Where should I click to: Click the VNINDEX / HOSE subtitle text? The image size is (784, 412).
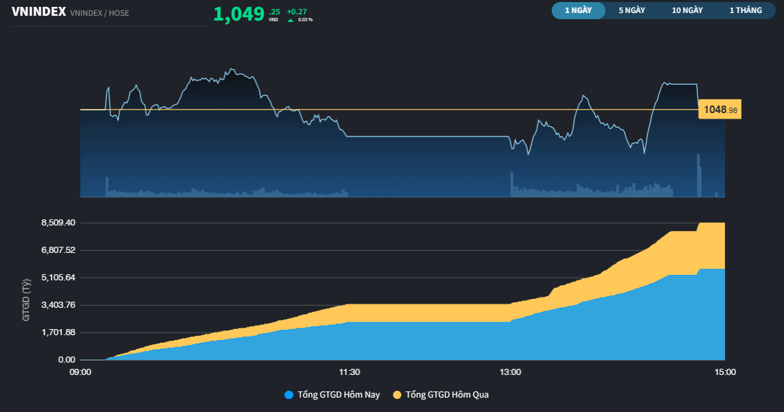100,12
